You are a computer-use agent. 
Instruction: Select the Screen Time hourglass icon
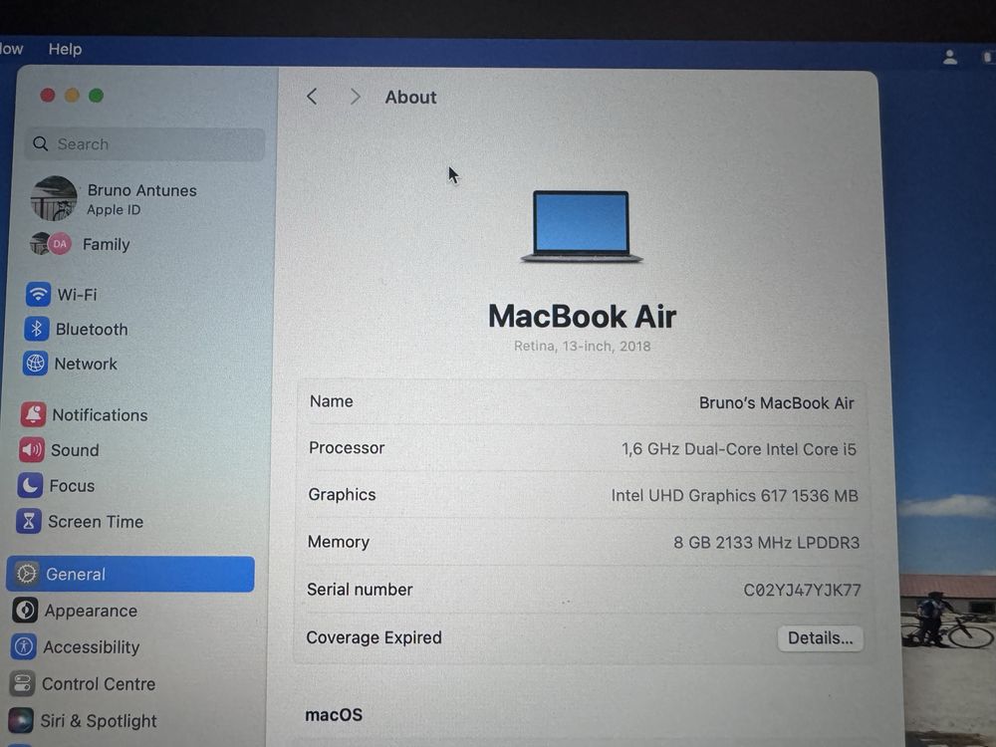coord(29,521)
